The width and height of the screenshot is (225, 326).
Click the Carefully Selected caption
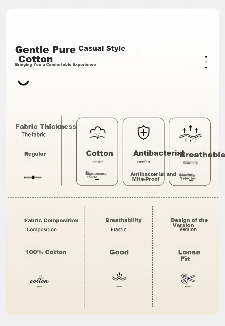coord(188,176)
